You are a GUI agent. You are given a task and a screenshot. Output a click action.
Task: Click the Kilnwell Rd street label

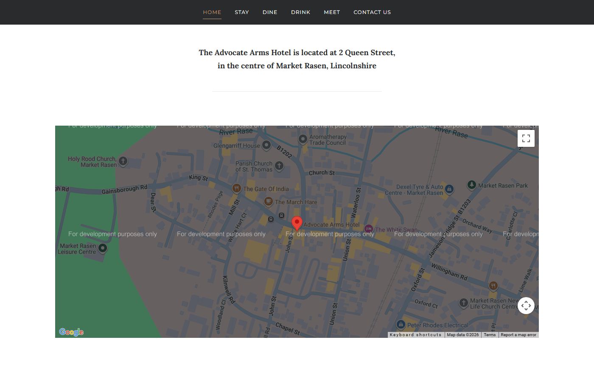[x=229, y=289]
